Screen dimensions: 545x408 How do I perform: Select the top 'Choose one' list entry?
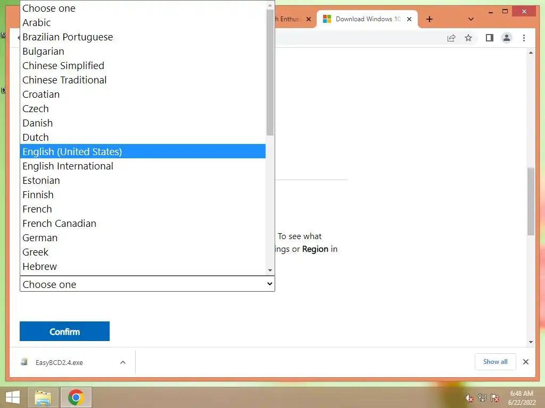pyautogui.click(x=143, y=8)
